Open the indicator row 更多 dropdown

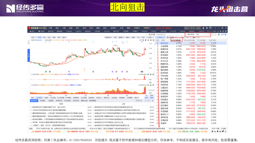tap(137, 98)
